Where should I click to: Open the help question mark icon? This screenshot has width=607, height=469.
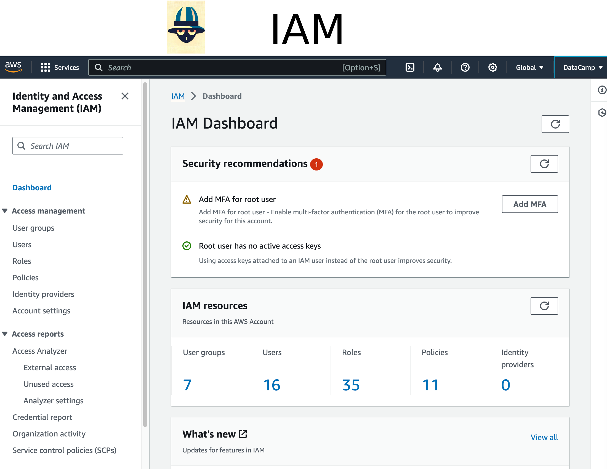tap(465, 68)
